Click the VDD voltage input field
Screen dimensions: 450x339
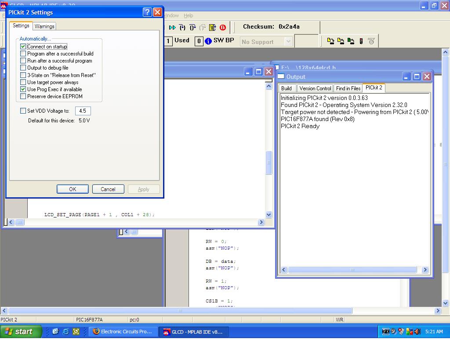point(83,111)
